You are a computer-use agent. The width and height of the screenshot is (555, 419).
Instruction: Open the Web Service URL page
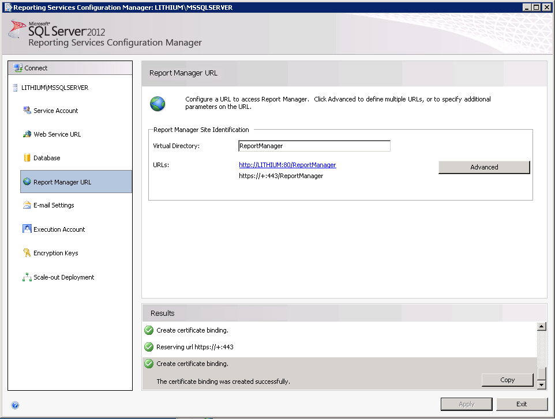[x=57, y=134]
